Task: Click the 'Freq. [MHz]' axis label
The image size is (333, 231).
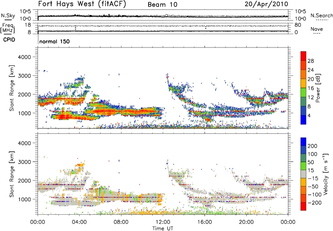Action: (x=7, y=28)
